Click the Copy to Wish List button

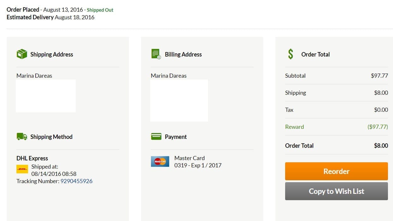click(x=336, y=191)
